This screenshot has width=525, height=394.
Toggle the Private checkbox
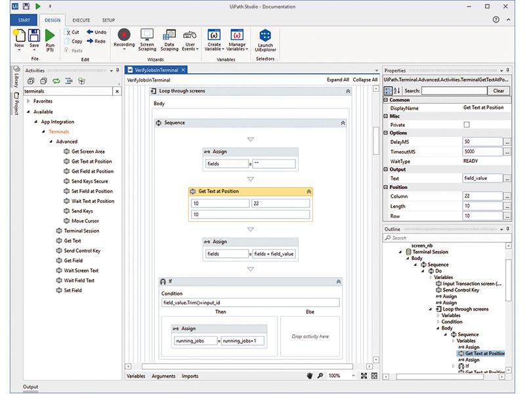pos(467,125)
